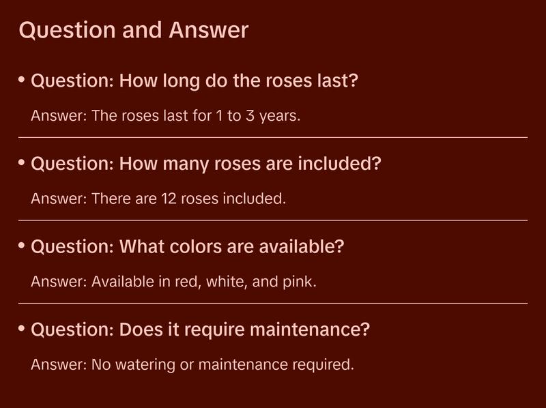The height and width of the screenshot is (408, 546).
Task: Click the divider below the 'red, white, and pink' answer
Action: coord(273,303)
